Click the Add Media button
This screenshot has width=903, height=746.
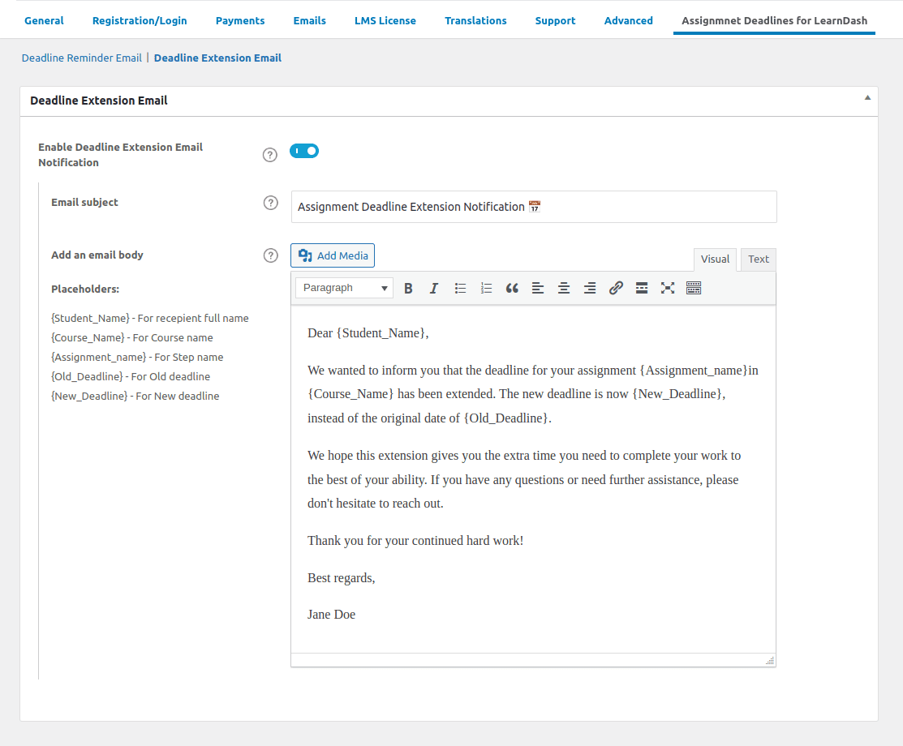(333, 255)
